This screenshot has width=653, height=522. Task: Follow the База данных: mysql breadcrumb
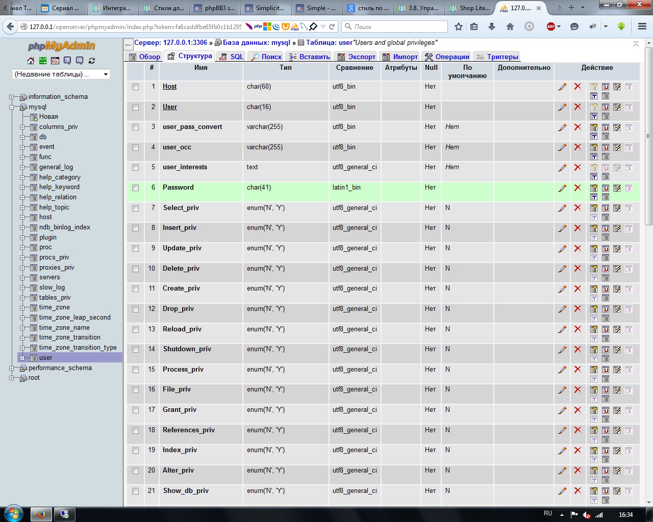256,43
